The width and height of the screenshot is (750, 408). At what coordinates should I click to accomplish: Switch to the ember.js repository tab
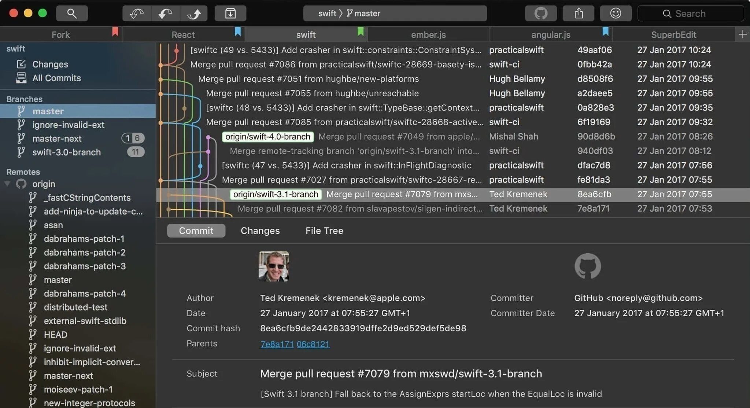pos(428,35)
